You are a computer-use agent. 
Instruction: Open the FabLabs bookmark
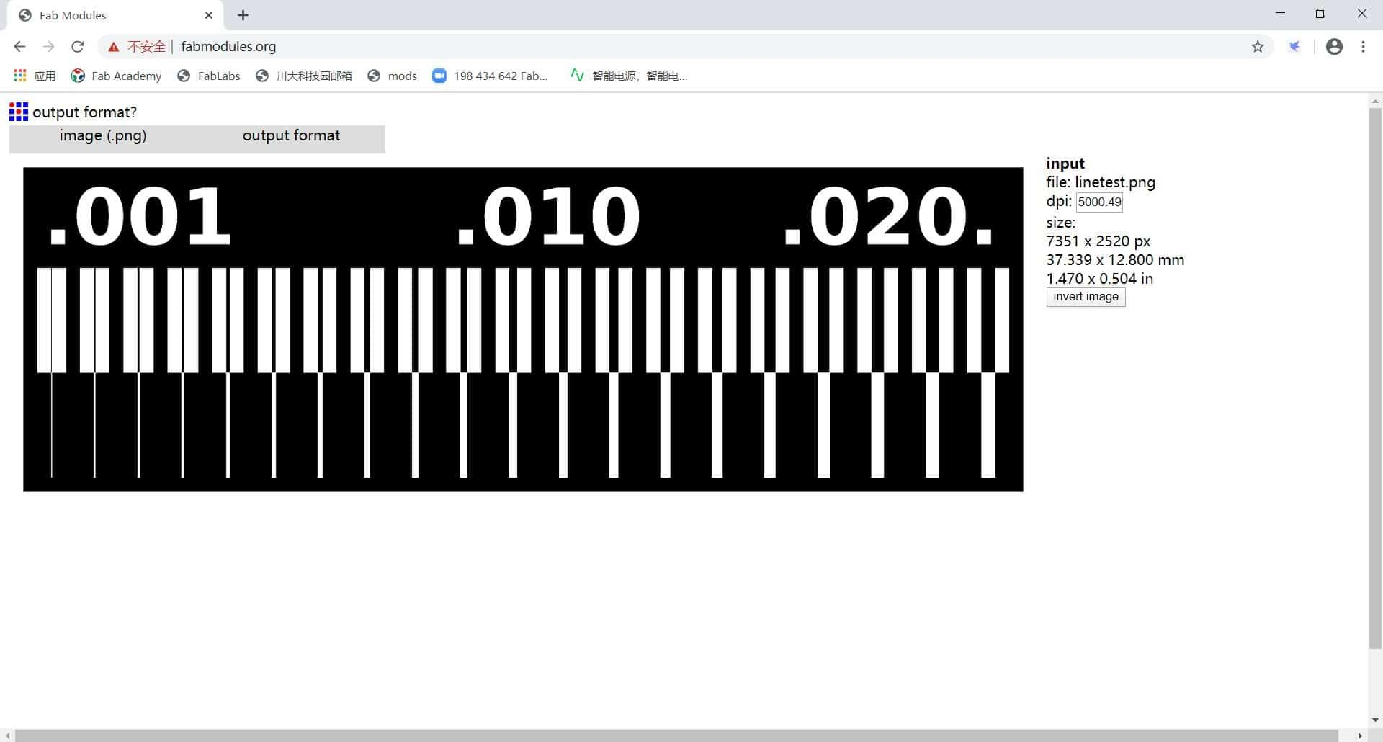click(209, 76)
